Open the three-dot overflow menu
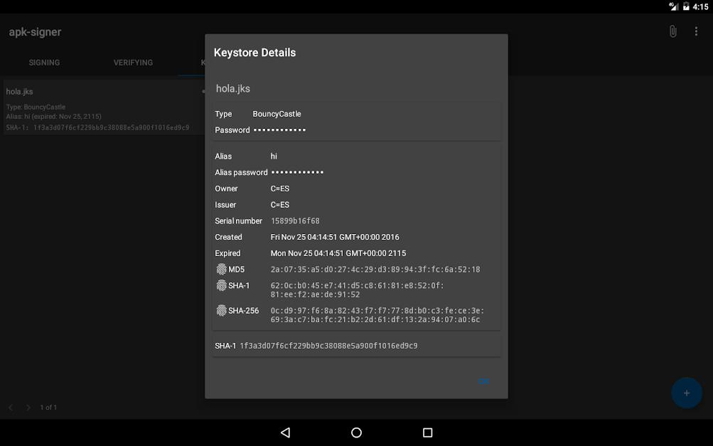The height and width of the screenshot is (446, 713). tap(696, 32)
